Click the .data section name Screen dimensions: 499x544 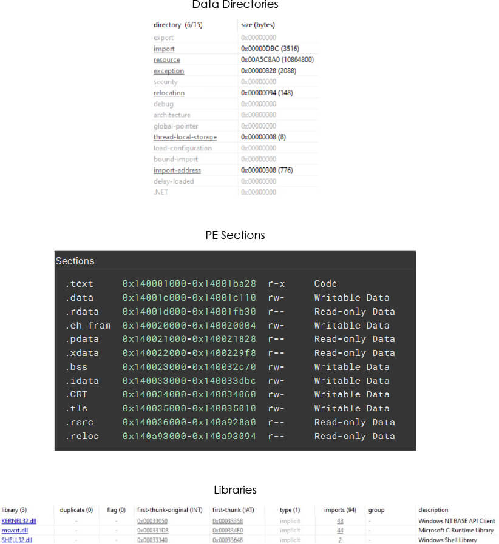(x=79, y=298)
